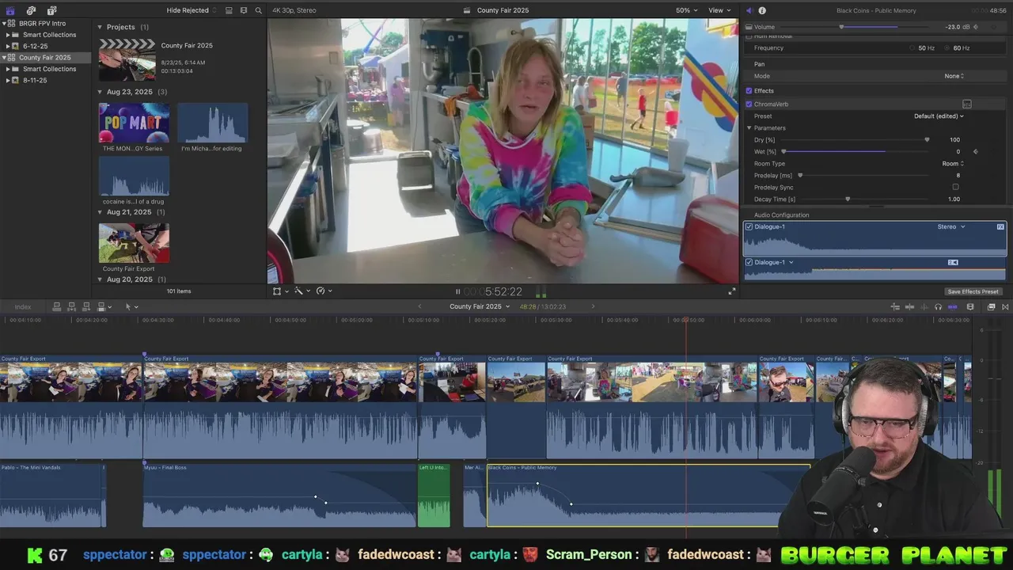Screen dimensions: 1013x570
Task: Click Save Effects Preset button
Action: point(973,291)
